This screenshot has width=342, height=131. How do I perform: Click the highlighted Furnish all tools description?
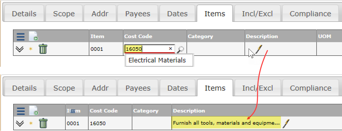coord(226,123)
